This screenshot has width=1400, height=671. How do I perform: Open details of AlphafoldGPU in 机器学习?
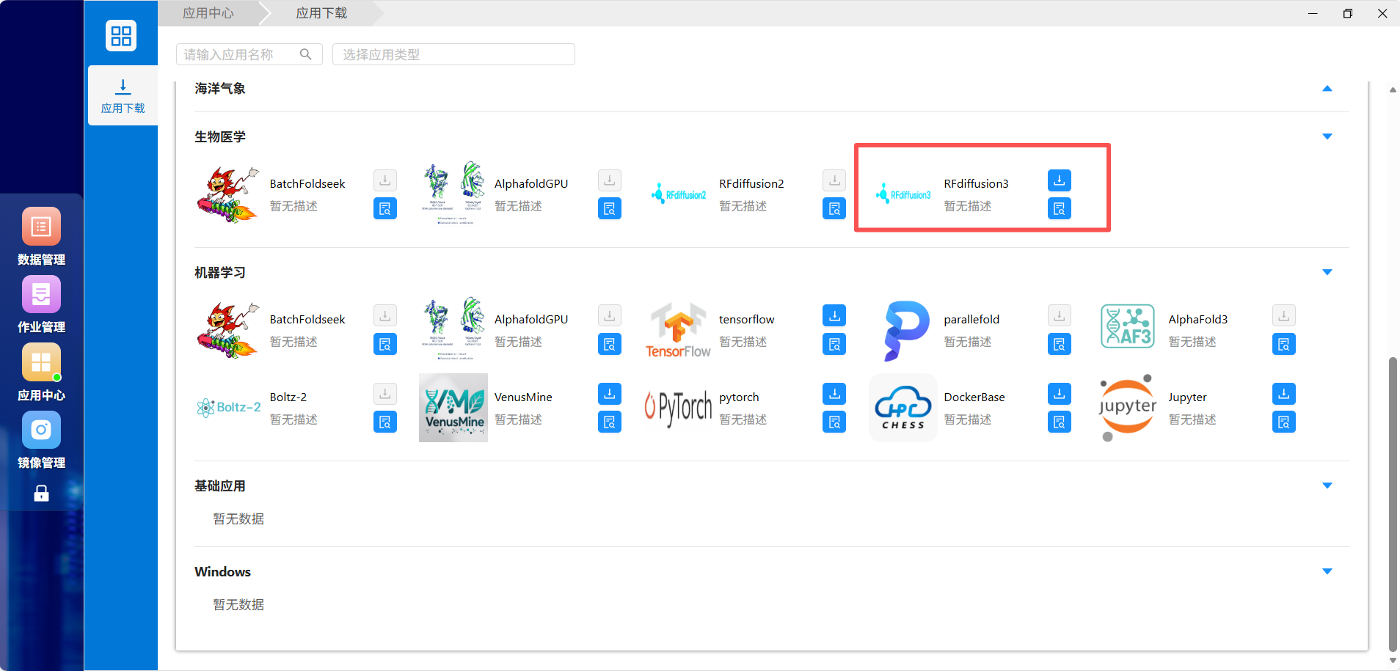610,345
